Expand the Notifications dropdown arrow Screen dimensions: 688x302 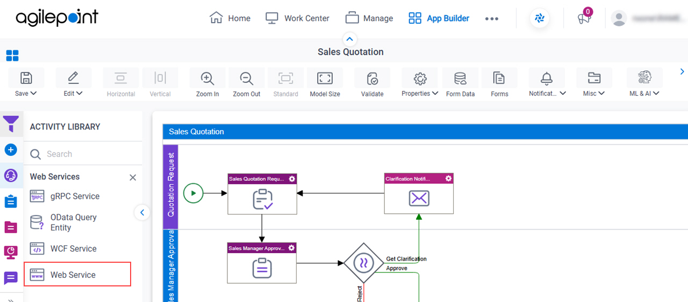563,93
